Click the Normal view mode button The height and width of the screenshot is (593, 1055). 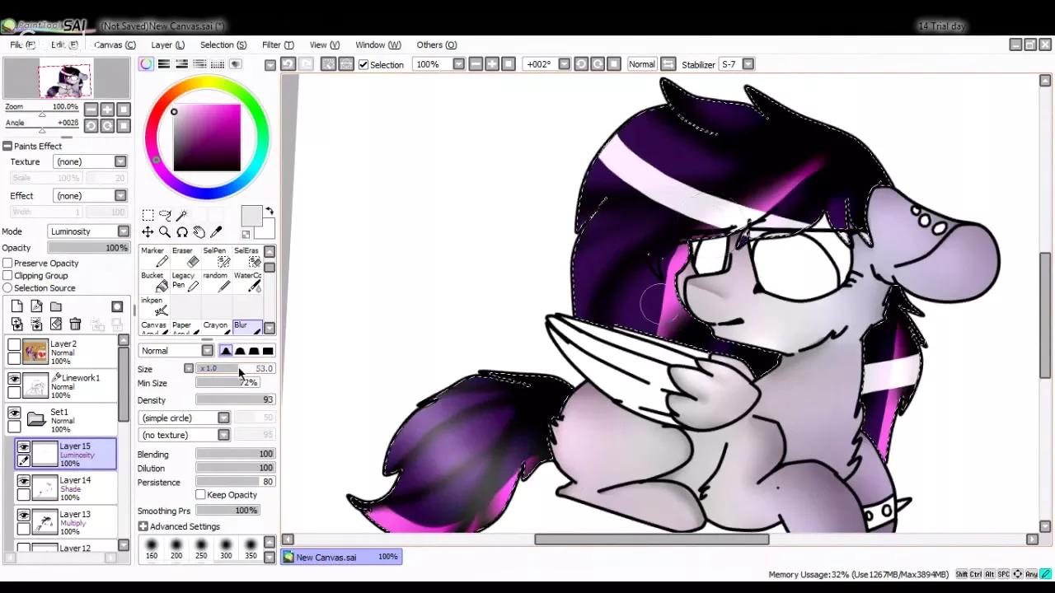641,64
